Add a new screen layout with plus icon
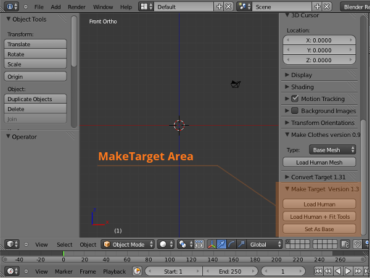This screenshot has width=370, height=278. tap(219, 7)
